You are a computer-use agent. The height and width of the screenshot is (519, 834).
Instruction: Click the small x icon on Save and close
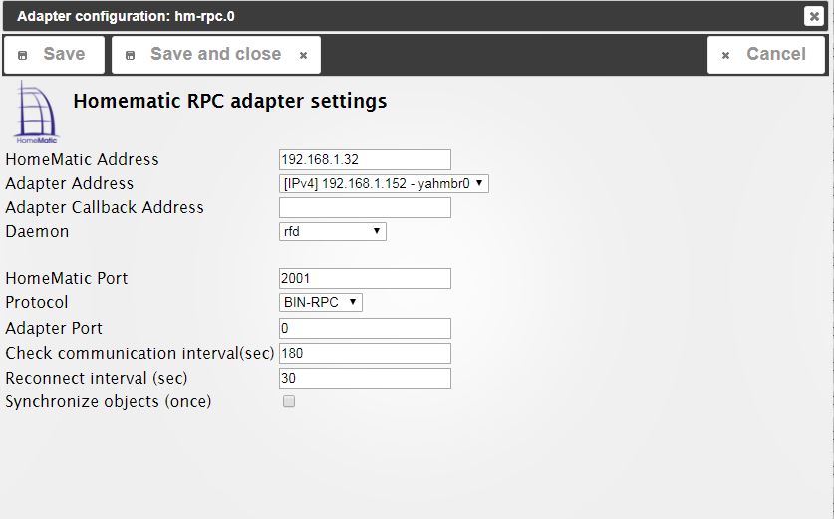pyautogui.click(x=303, y=56)
